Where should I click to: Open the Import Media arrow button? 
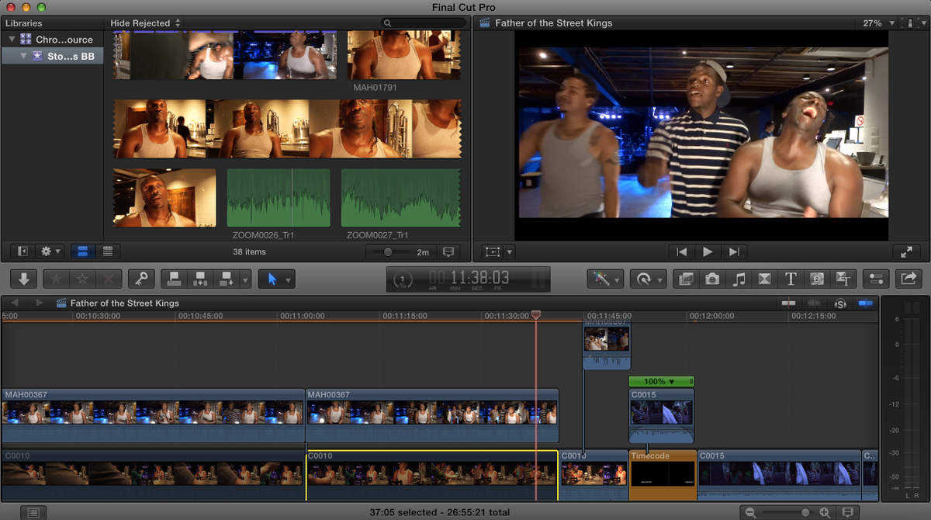pyautogui.click(x=24, y=279)
